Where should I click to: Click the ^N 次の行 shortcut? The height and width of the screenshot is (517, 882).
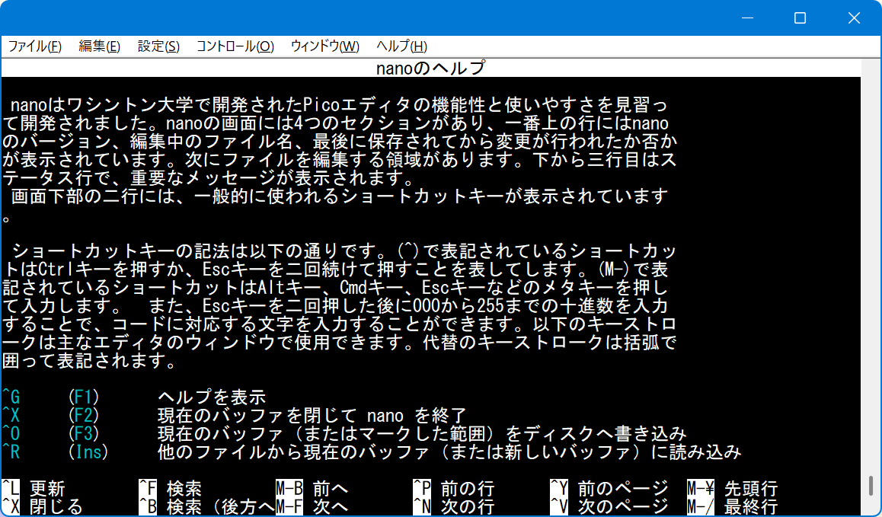click(455, 507)
